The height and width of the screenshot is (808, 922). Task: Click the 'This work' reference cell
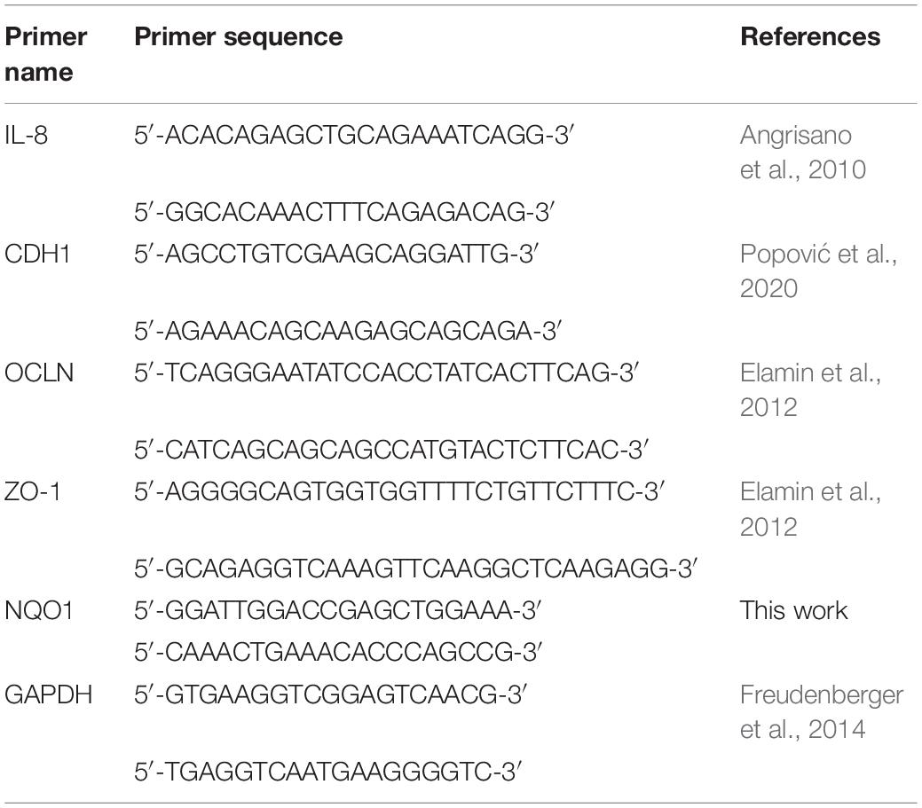coord(793,610)
